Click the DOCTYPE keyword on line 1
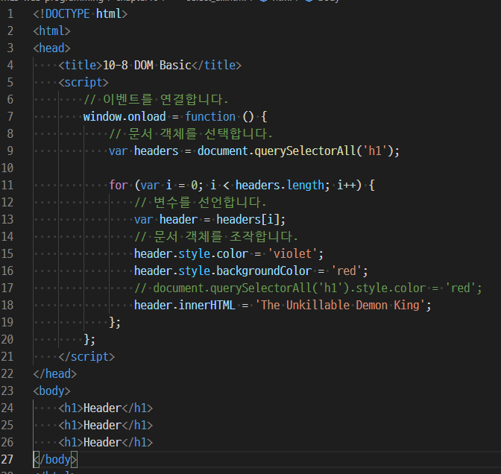 click(x=67, y=13)
